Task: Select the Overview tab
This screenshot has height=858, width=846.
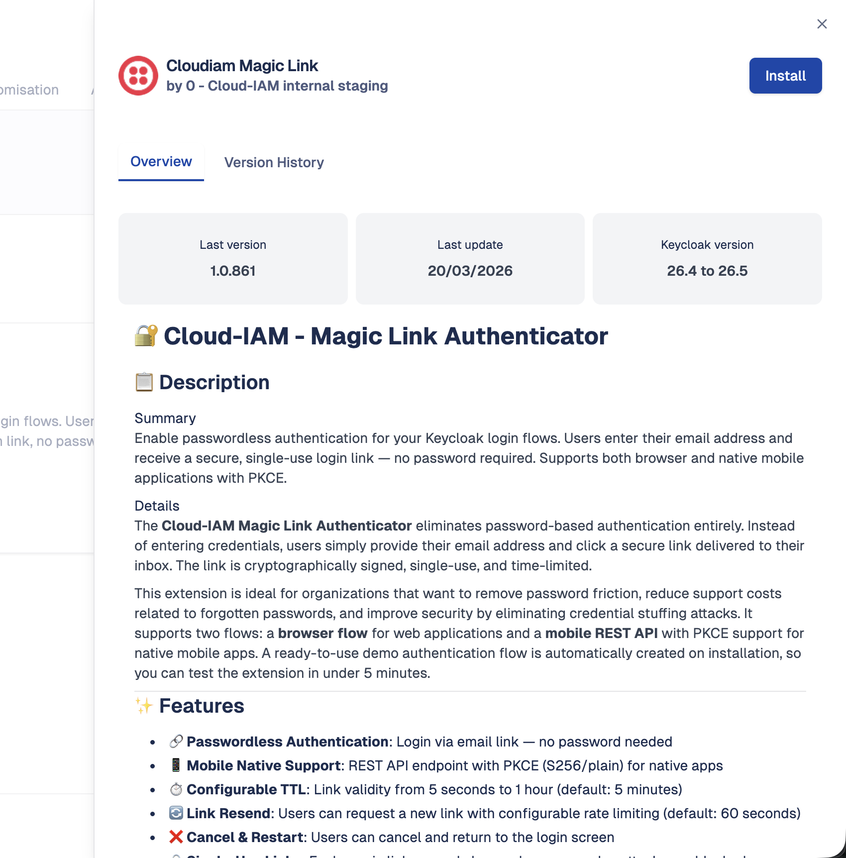Action: click(161, 161)
